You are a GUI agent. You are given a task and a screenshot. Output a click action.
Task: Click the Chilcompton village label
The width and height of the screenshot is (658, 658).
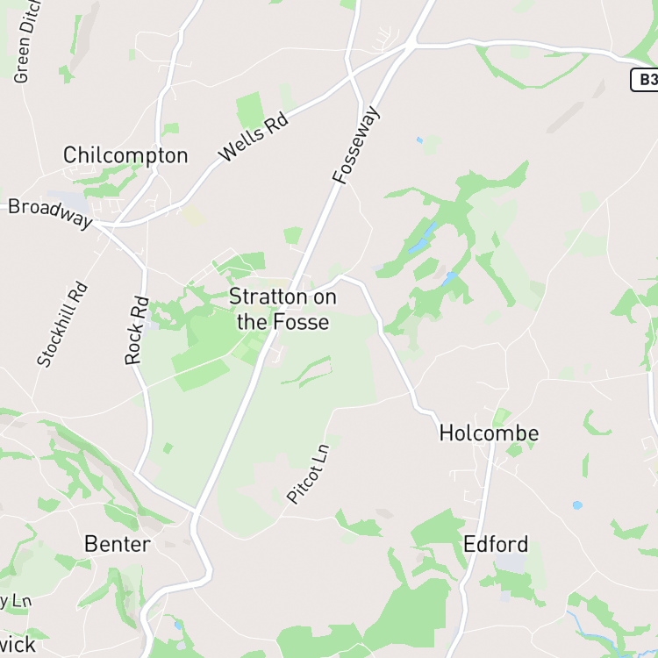(x=125, y=155)
